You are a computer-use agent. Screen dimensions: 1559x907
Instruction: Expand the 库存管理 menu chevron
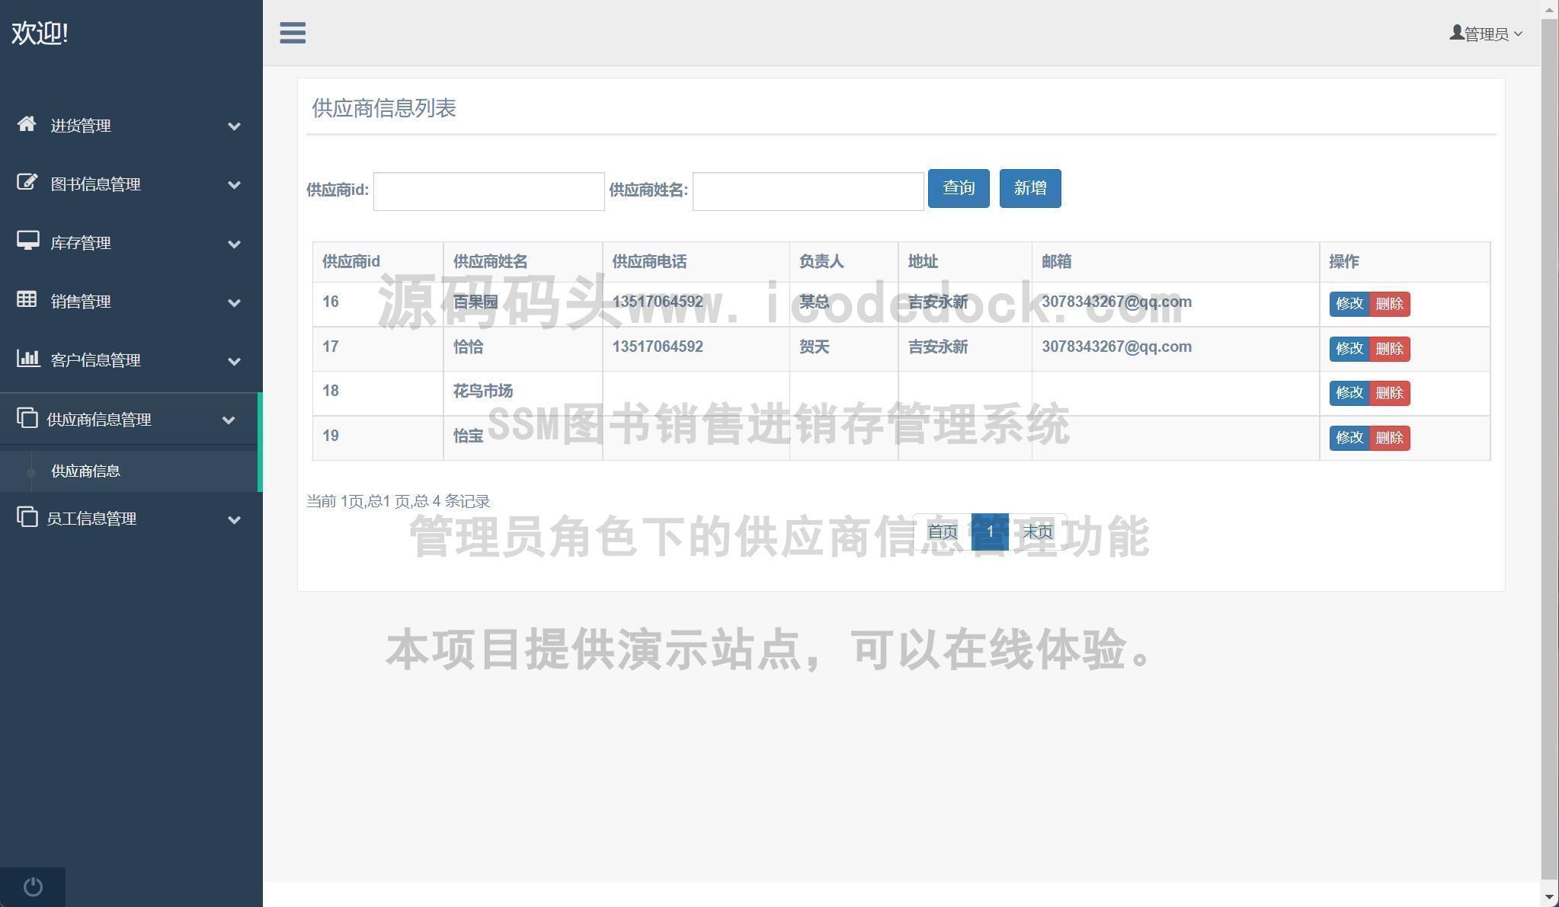(234, 244)
